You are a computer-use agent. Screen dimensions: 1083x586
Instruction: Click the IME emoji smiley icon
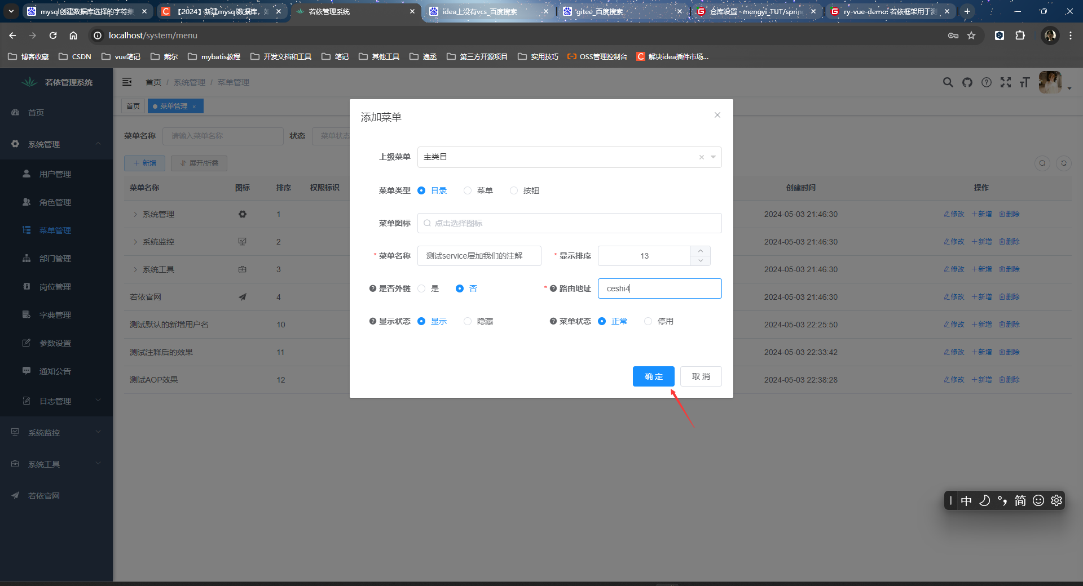(1038, 500)
